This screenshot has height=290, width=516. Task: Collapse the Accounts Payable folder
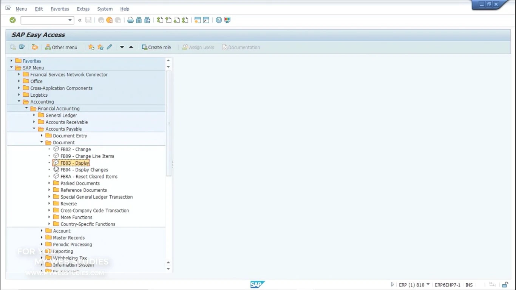[34, 129]
